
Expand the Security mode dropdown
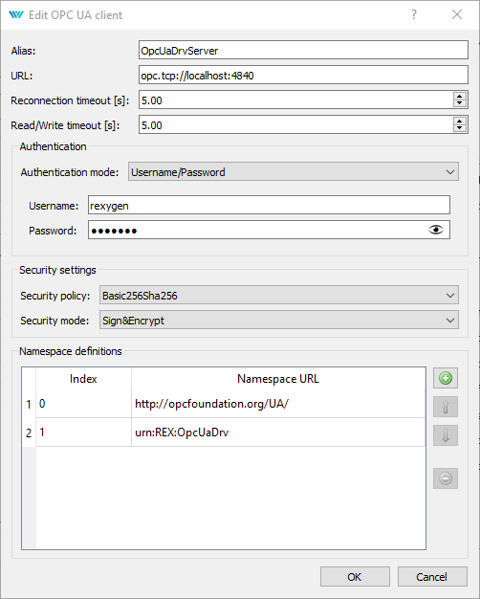279,321
